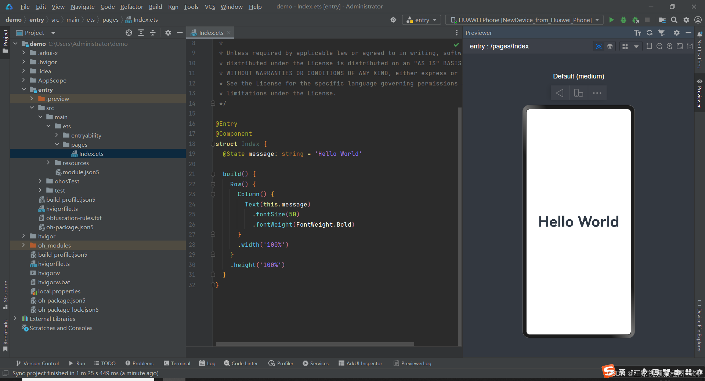705x381 pixels.
Task: Attach debugger to process icon
Action: point(636,20)
